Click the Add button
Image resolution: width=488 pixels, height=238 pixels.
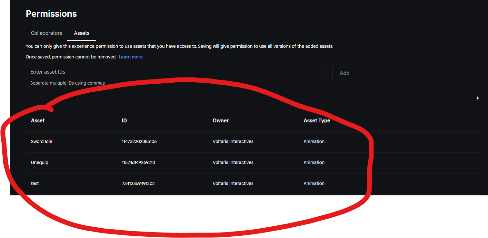point(344,73)
